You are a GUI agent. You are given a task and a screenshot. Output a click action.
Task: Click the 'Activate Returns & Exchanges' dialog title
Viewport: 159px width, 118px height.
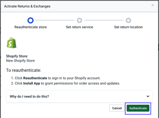(x=27, y=6)
